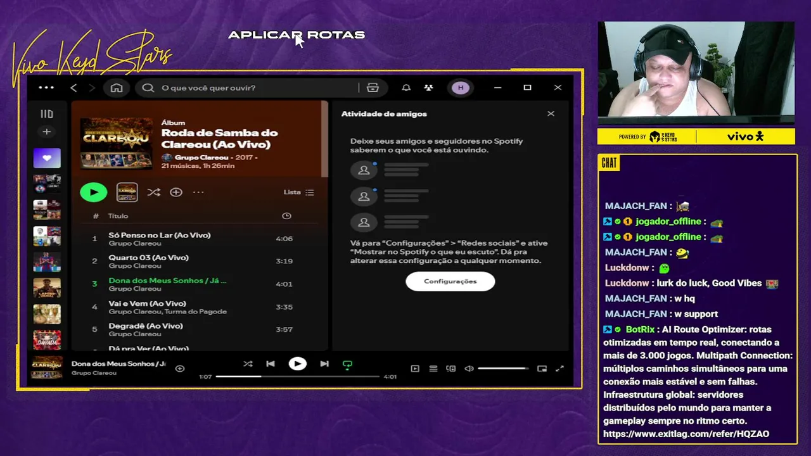Click the album preview thumbnail beside play

click(x=127, y=192)
